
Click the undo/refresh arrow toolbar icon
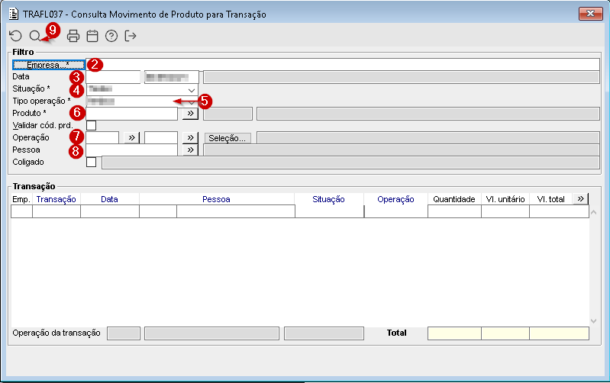[15, 36]
